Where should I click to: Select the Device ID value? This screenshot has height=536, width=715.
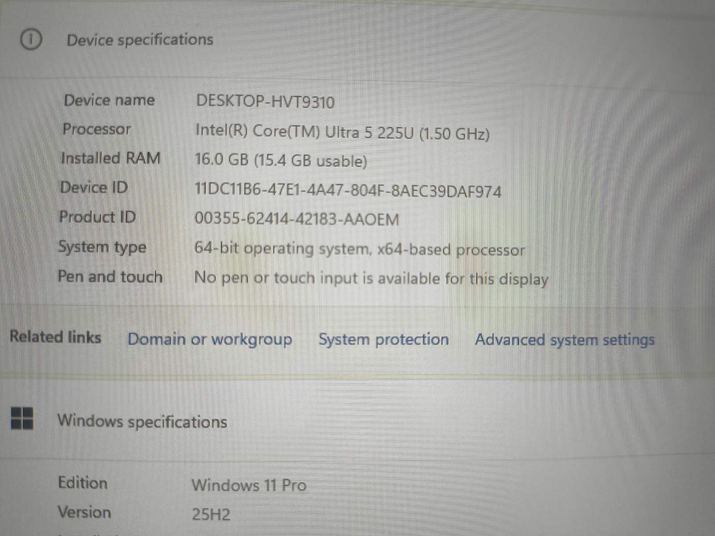click(x=349, y=191)
